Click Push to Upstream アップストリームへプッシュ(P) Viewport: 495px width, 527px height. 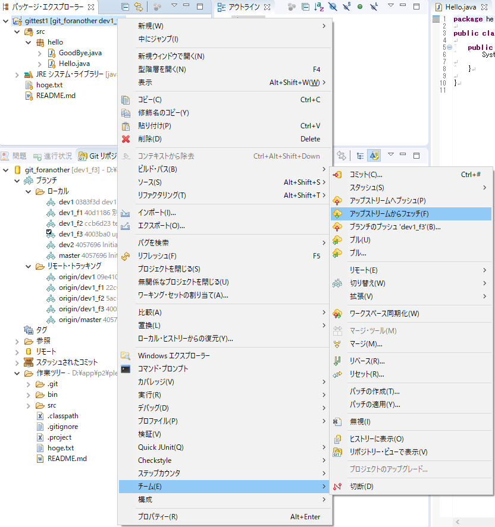click(x=411, y=201)
